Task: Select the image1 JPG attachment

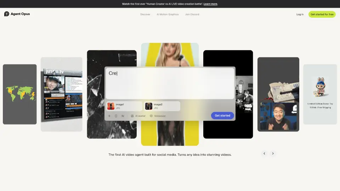Action: click(x=124, y=106)
